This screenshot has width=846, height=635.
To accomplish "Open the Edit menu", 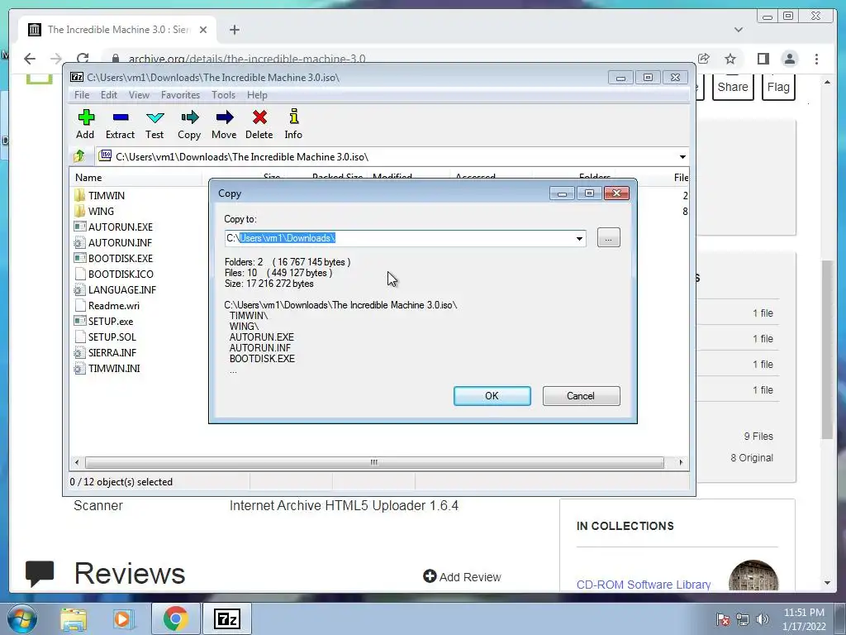I will [x=108, y=95].
